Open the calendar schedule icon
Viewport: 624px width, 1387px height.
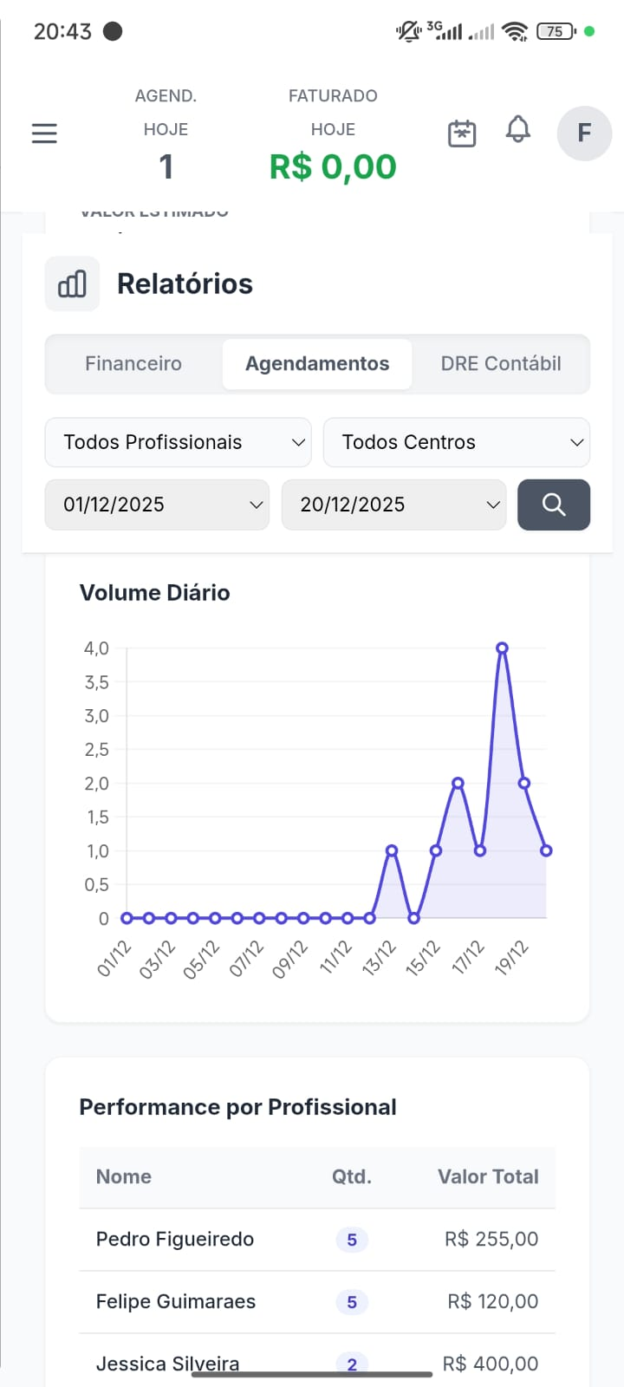tap(462, 133)
